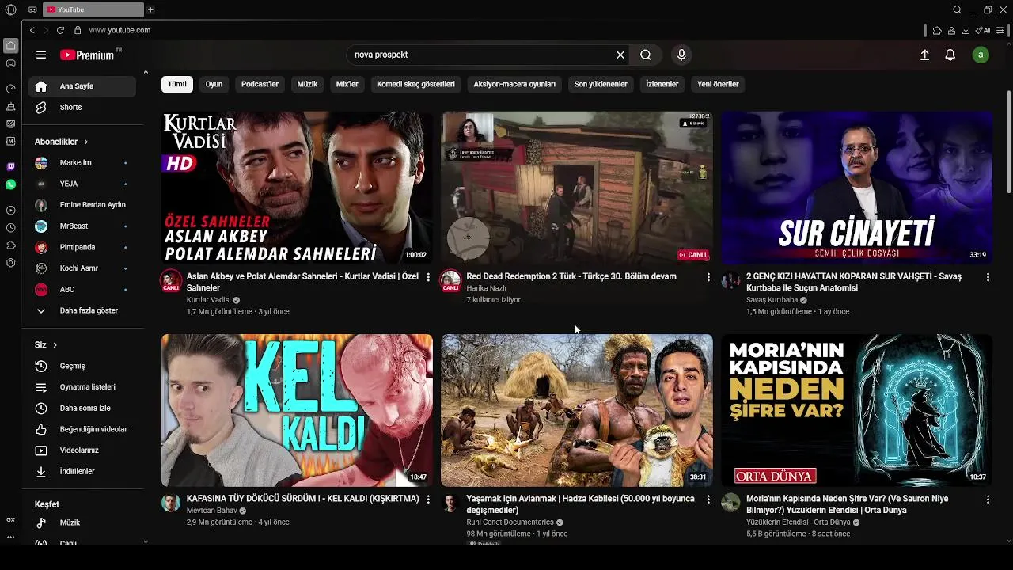Select the Tümü filter chip

[x=177, y=84]
